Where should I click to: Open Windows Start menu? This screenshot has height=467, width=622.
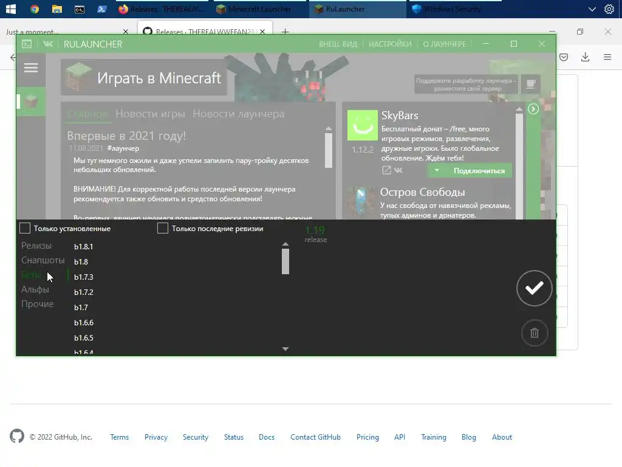(11, 9)
